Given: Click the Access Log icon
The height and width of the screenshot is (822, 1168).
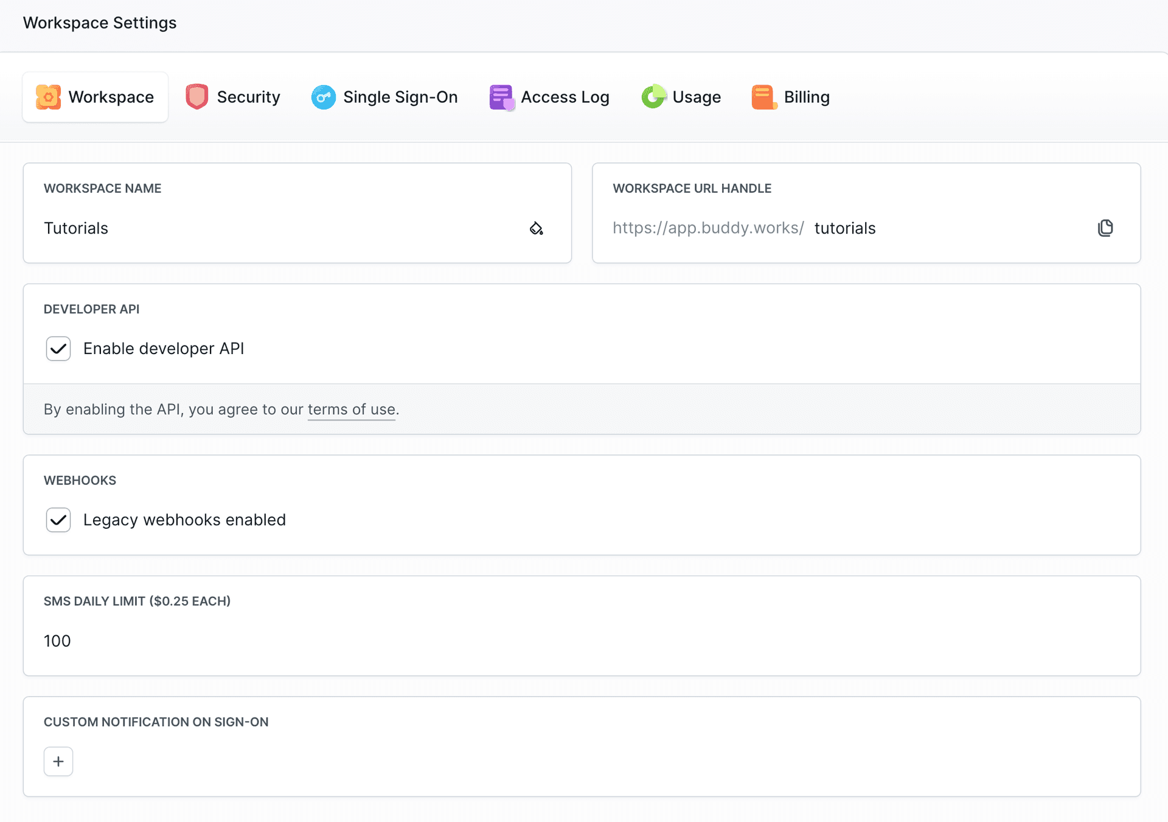Looking at the screenshot, I should pyautogui.click(x=501, y=97).
